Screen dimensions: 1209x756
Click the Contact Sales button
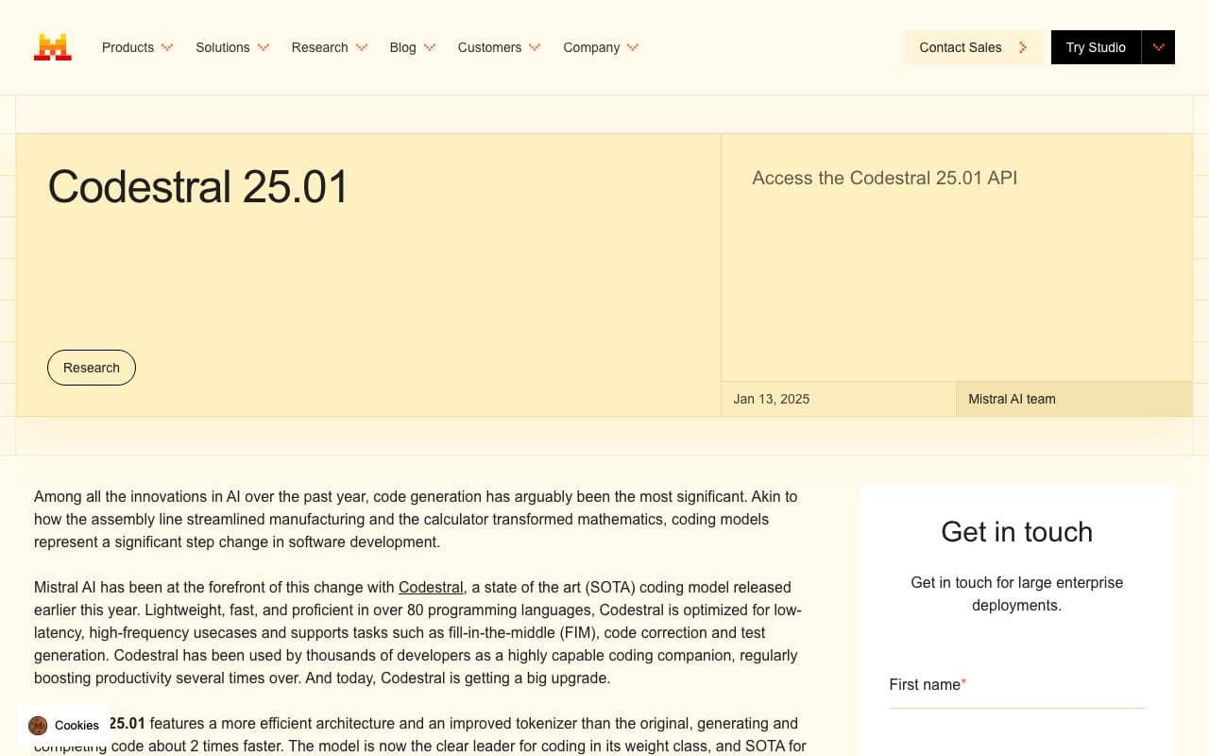point(974,47)
